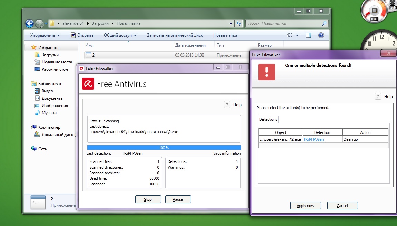Click the red exclamation alert icon

266,72
